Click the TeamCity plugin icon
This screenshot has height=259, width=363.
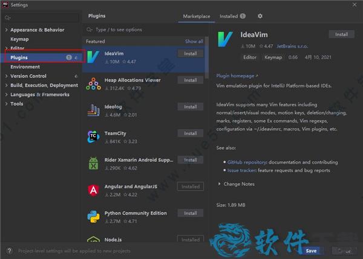(93, 136)
